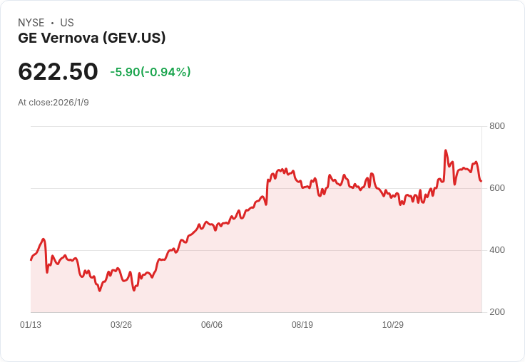
Task: Select the 06/06 date marker
Action: click(x=212, y=325)
